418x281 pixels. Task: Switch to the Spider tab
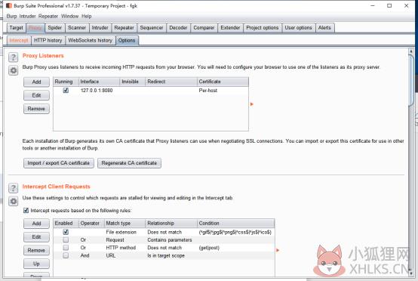[x=54, y=28]
